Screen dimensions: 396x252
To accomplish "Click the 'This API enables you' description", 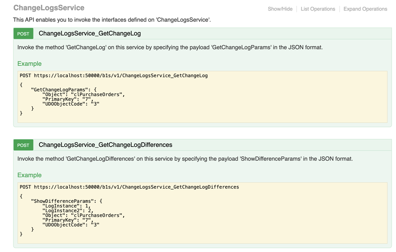I will tap(112, 20).
